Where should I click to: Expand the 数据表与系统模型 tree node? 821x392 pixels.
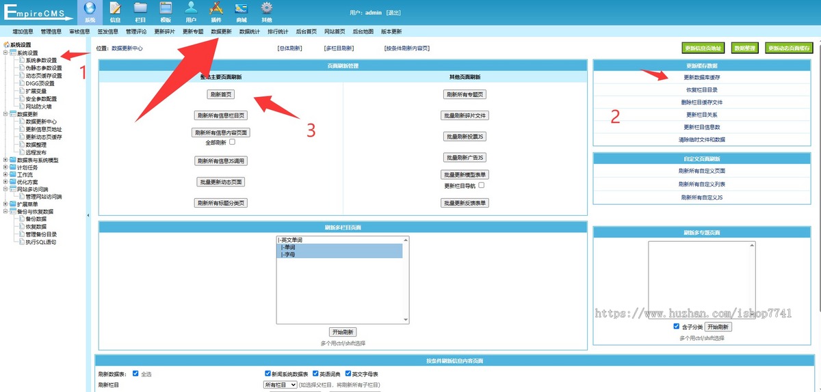pos(6,160)
